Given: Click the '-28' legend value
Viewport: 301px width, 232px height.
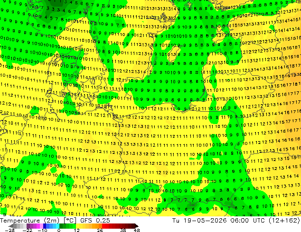Looking at the screenshot, I should [9, 230].
